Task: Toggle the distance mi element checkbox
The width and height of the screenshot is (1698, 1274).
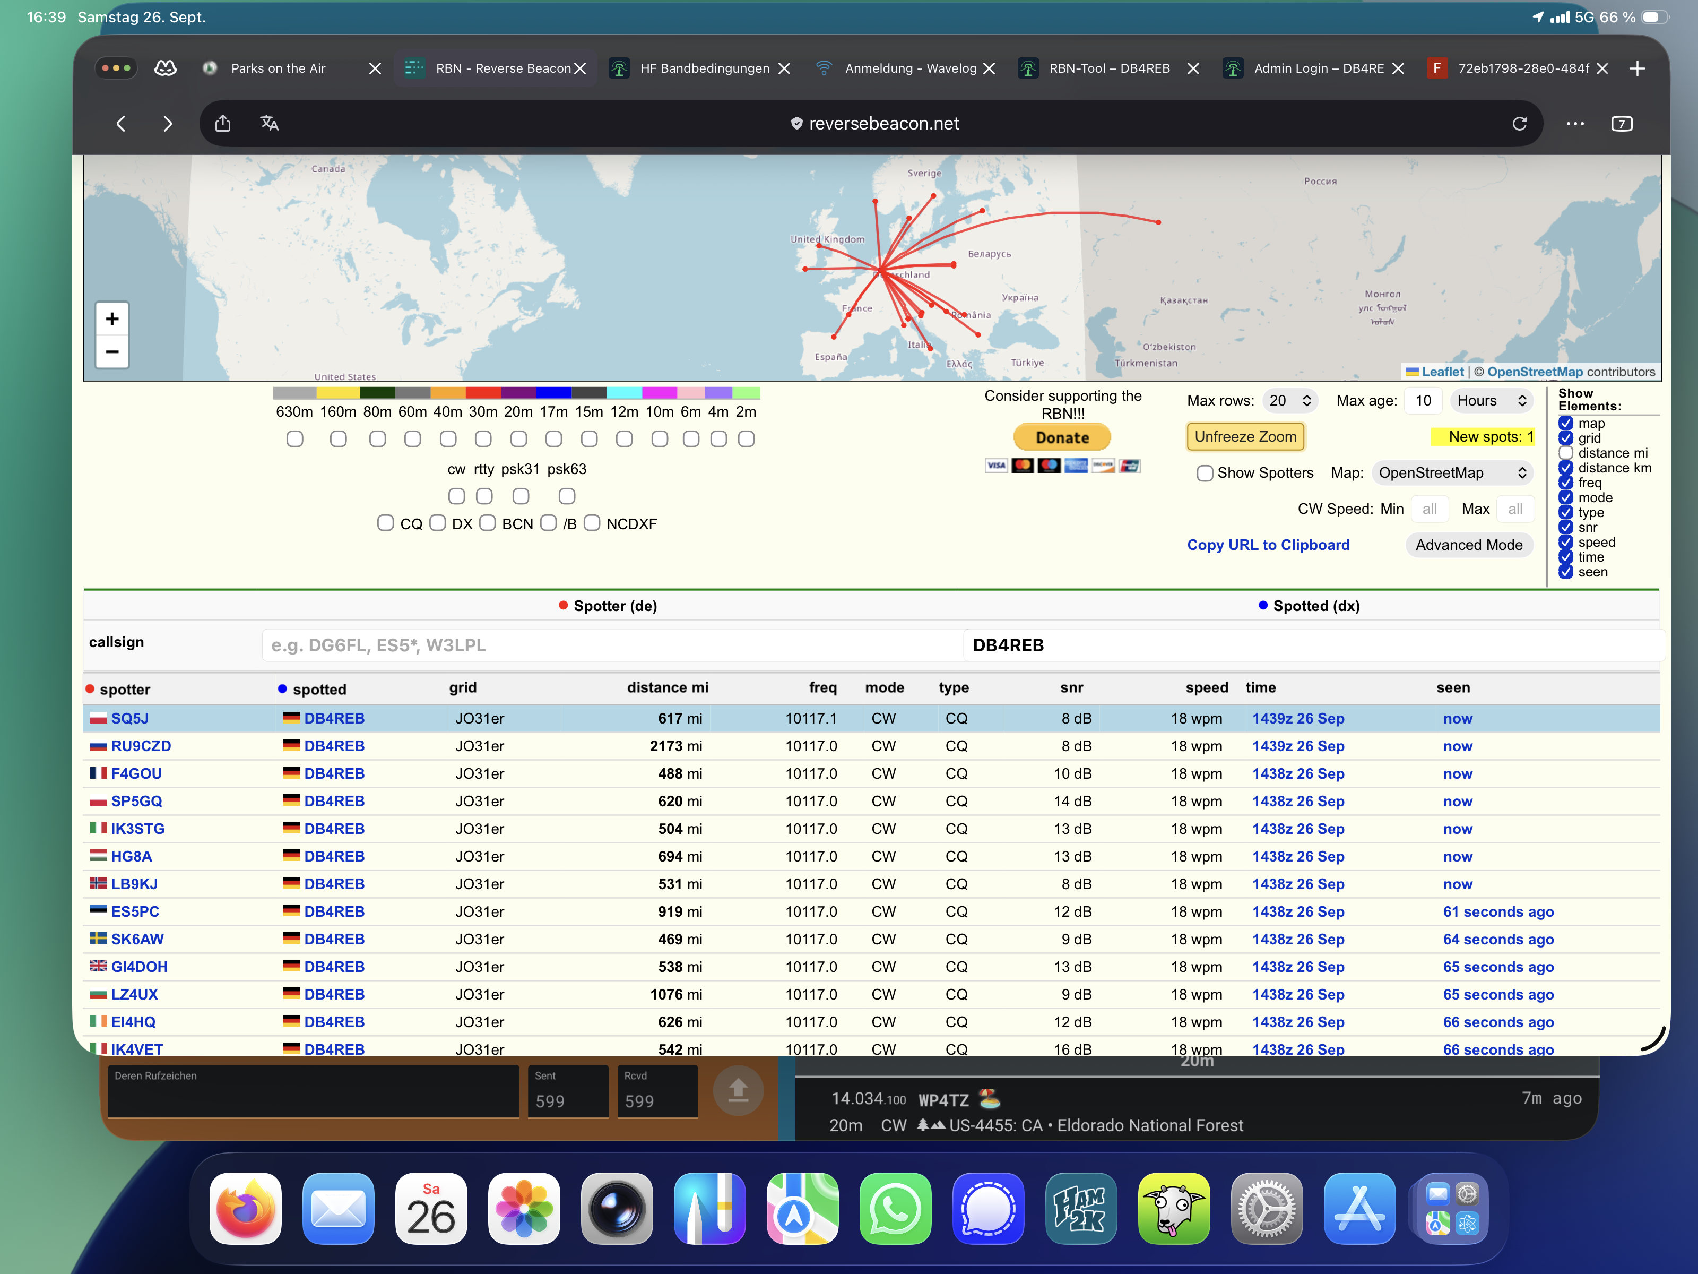Action: pos(1566,453)
